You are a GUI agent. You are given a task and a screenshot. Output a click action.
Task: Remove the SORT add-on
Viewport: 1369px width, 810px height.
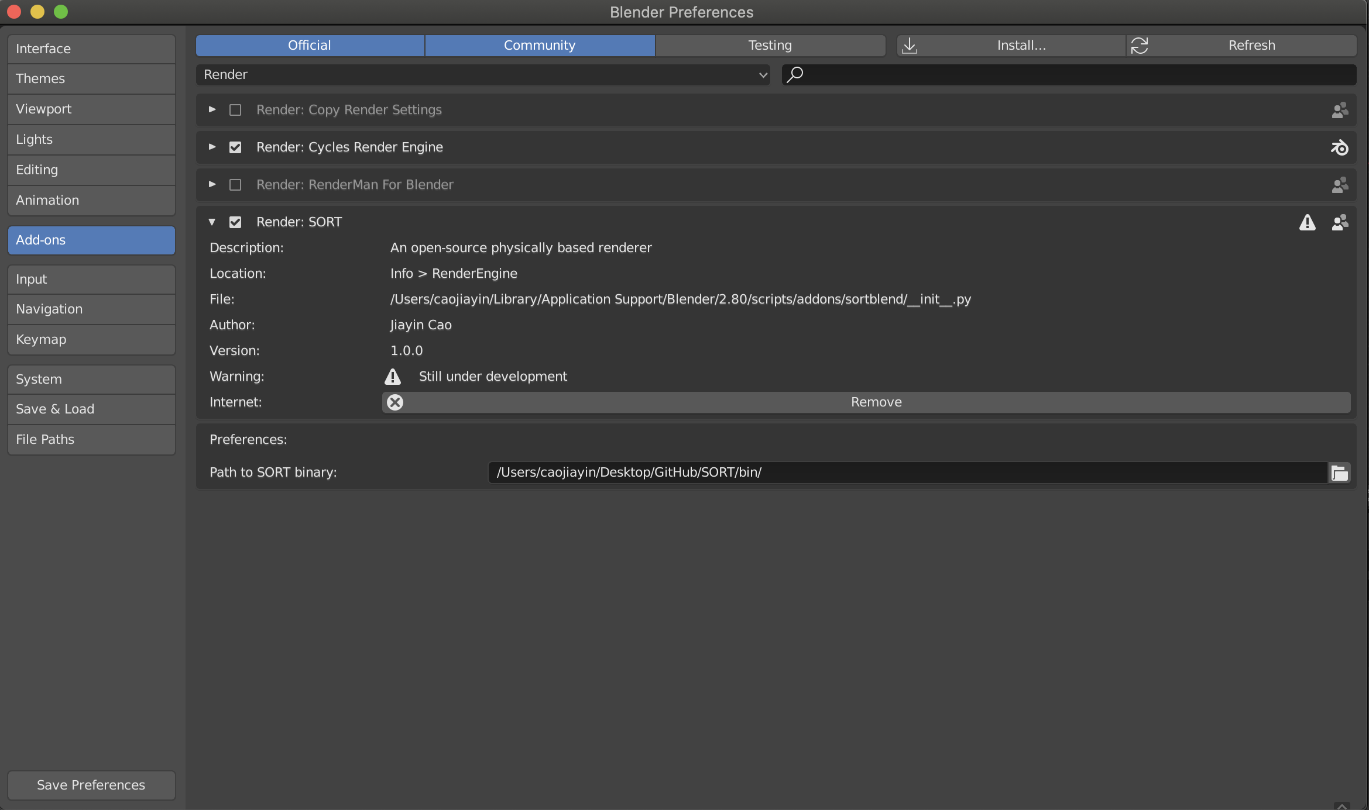866,402
